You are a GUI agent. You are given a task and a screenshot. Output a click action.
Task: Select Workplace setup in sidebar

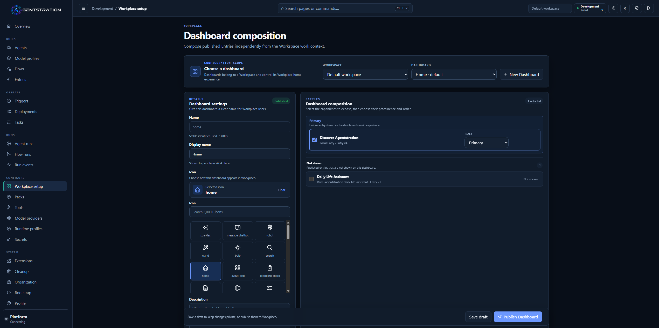pyautogui.click(x=35, y=186)
